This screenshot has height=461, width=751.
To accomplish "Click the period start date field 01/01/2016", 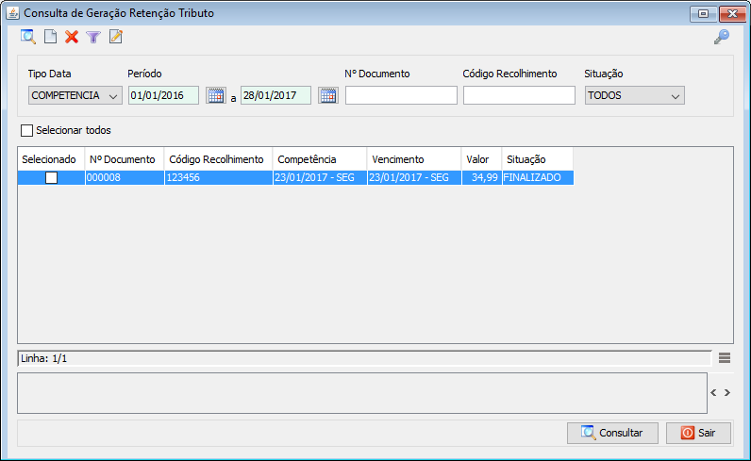I will (163, 95).
